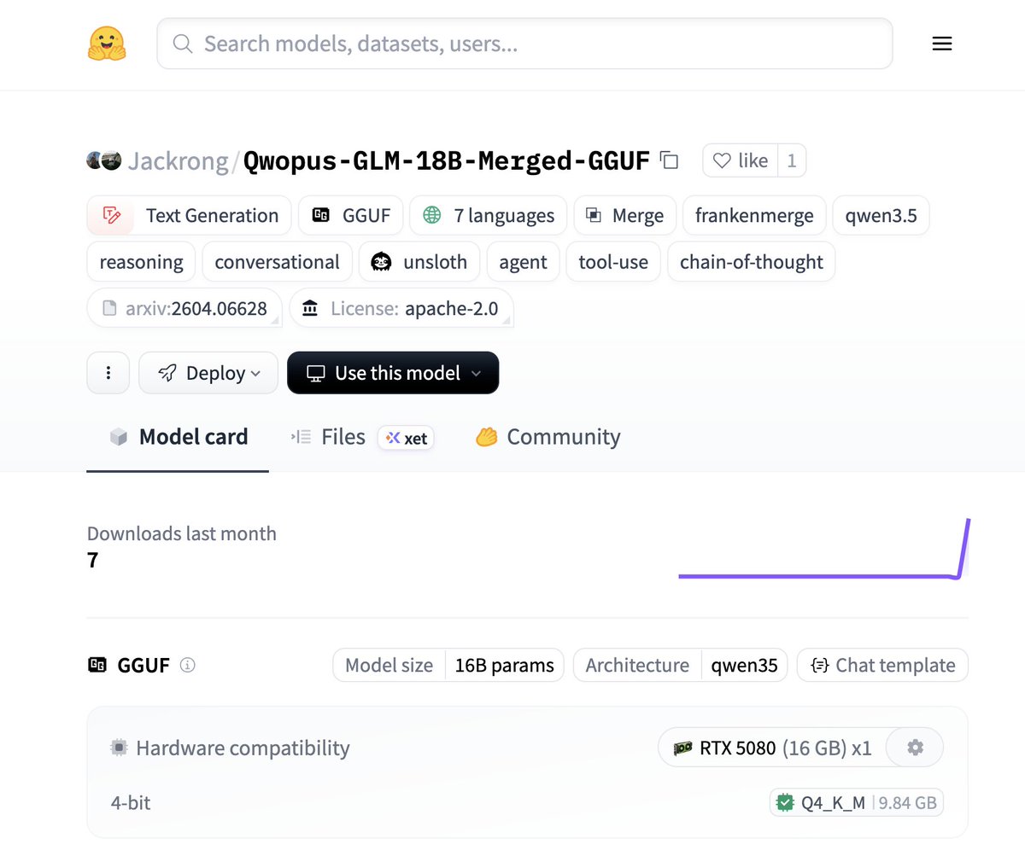Switch to the Model card tab
Viewport: 1025px width, 856px height.
coord(178,437)
